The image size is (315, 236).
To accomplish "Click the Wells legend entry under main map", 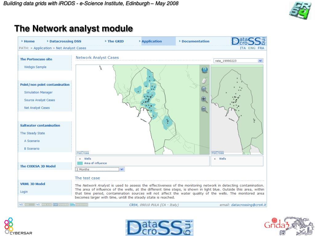I will (88, 159).
